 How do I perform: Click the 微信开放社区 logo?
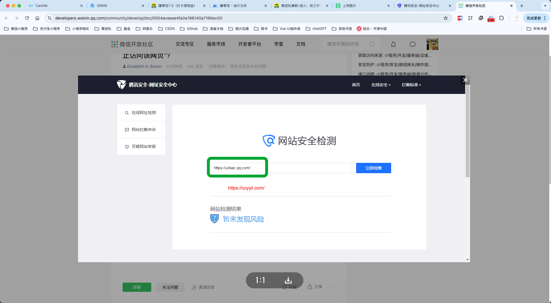pyautogui.click(x=132, y=44)
